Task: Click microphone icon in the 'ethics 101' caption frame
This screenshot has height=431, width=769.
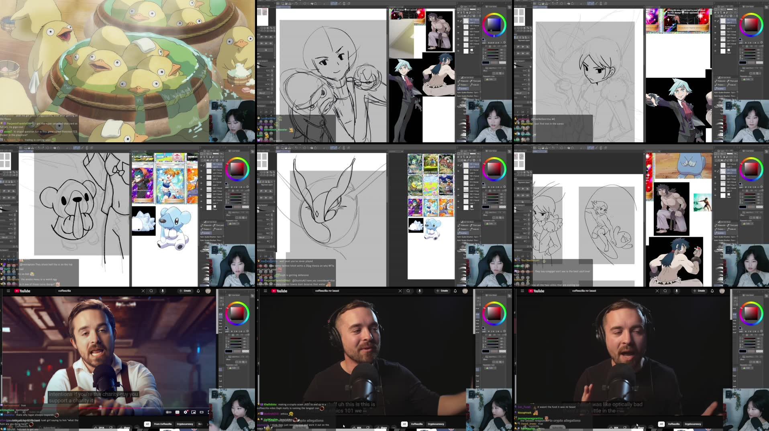Action: (420, 291)
